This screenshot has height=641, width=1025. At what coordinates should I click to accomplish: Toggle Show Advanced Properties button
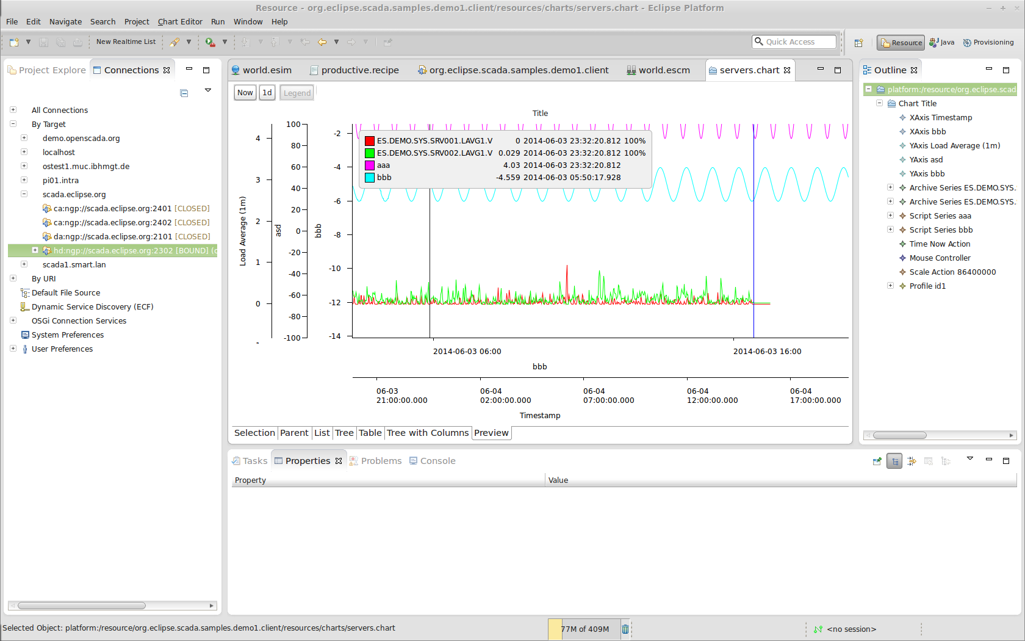click(x=912, y=462)
